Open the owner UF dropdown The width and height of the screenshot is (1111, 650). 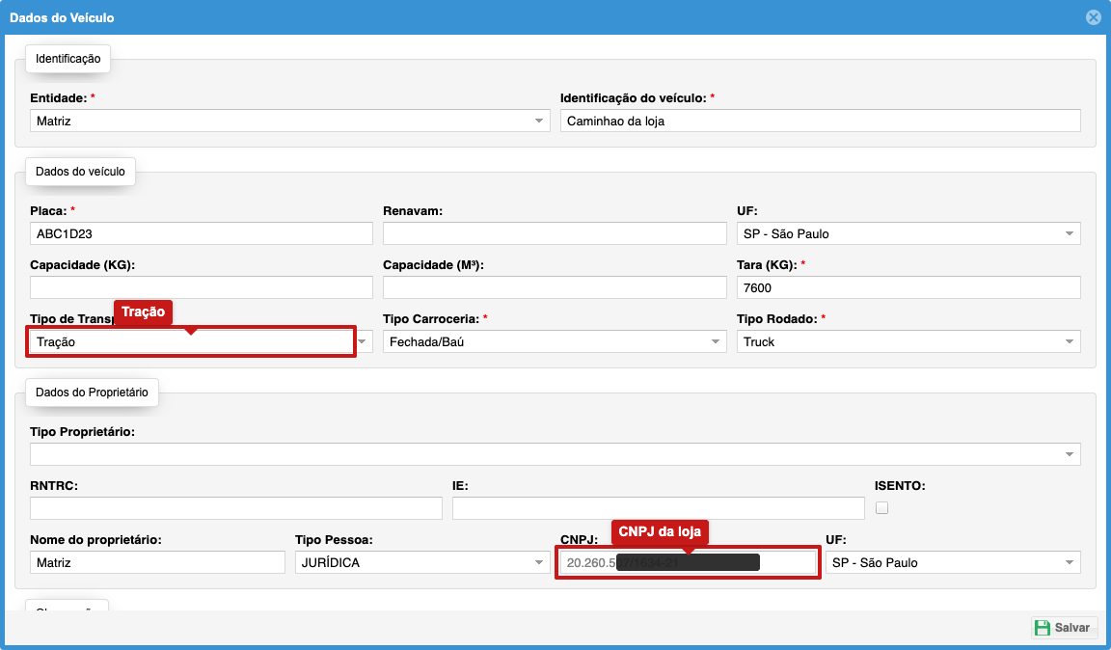tap(953, 562)
